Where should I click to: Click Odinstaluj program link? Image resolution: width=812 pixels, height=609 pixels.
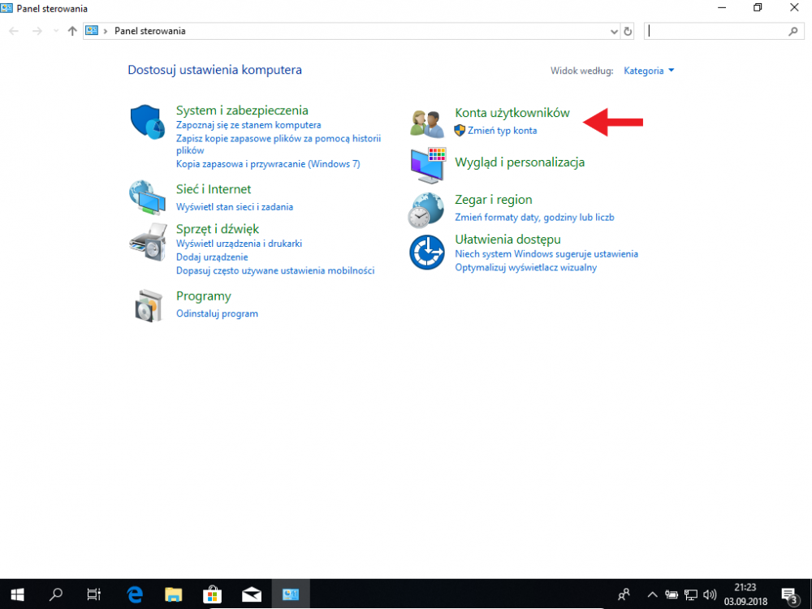[217, 313]
